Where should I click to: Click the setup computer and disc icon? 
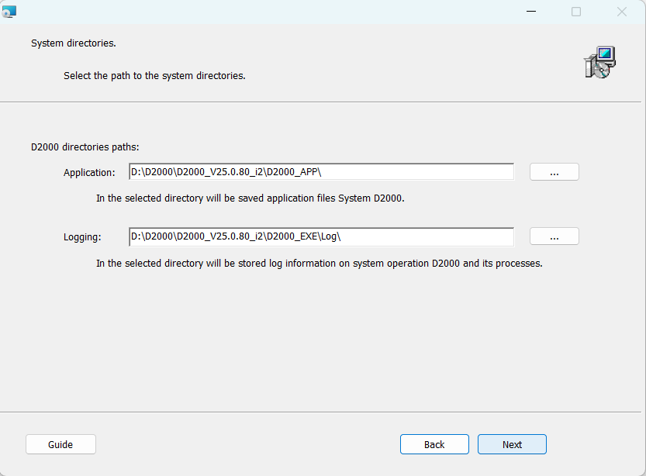[599, 62]
